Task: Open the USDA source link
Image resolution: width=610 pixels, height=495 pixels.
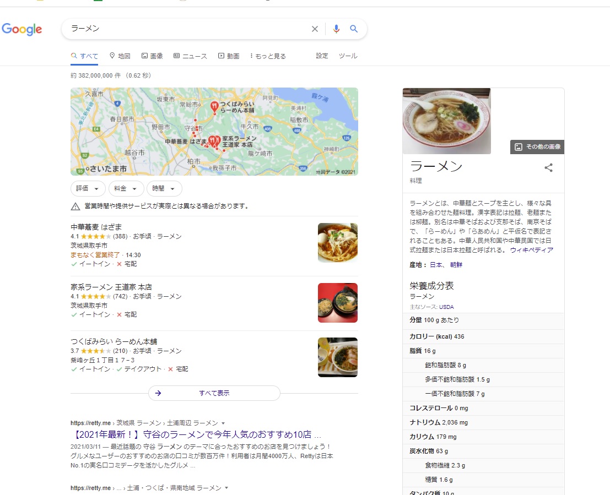Action: pos(446,307)
